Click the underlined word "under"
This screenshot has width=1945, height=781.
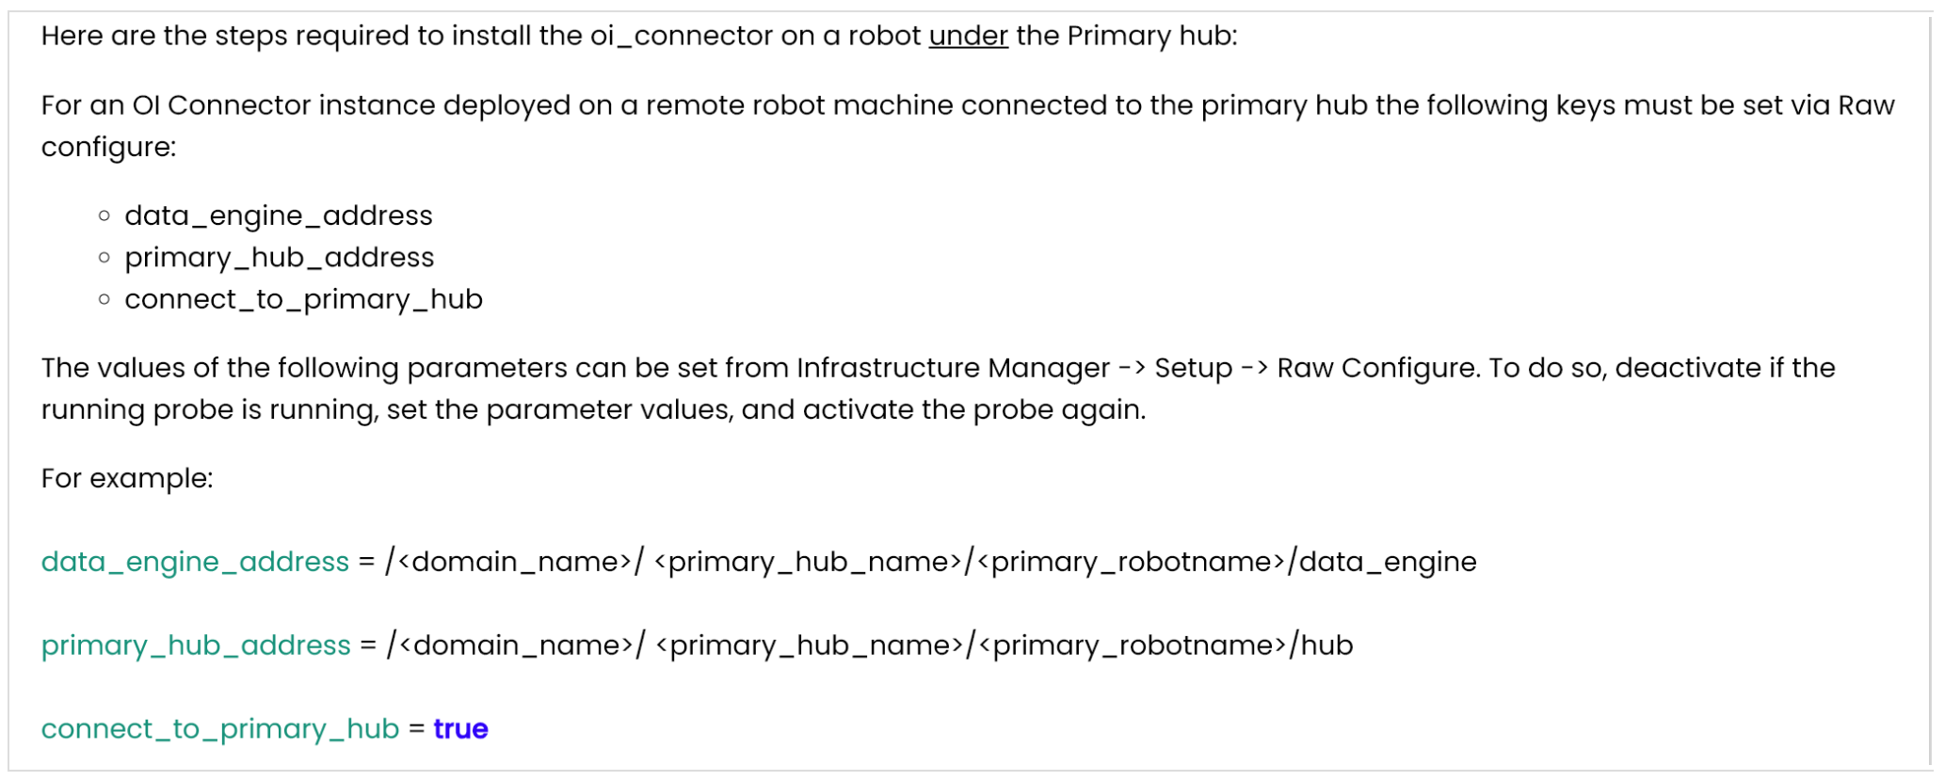pos(968,36)
